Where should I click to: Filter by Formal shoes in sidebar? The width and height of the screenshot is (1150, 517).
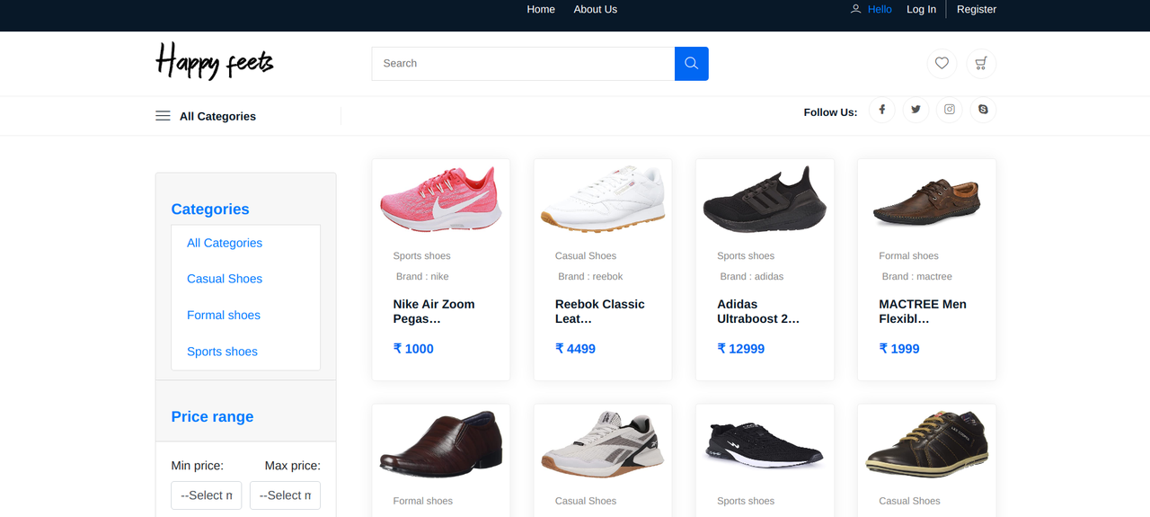coord(224,315)
